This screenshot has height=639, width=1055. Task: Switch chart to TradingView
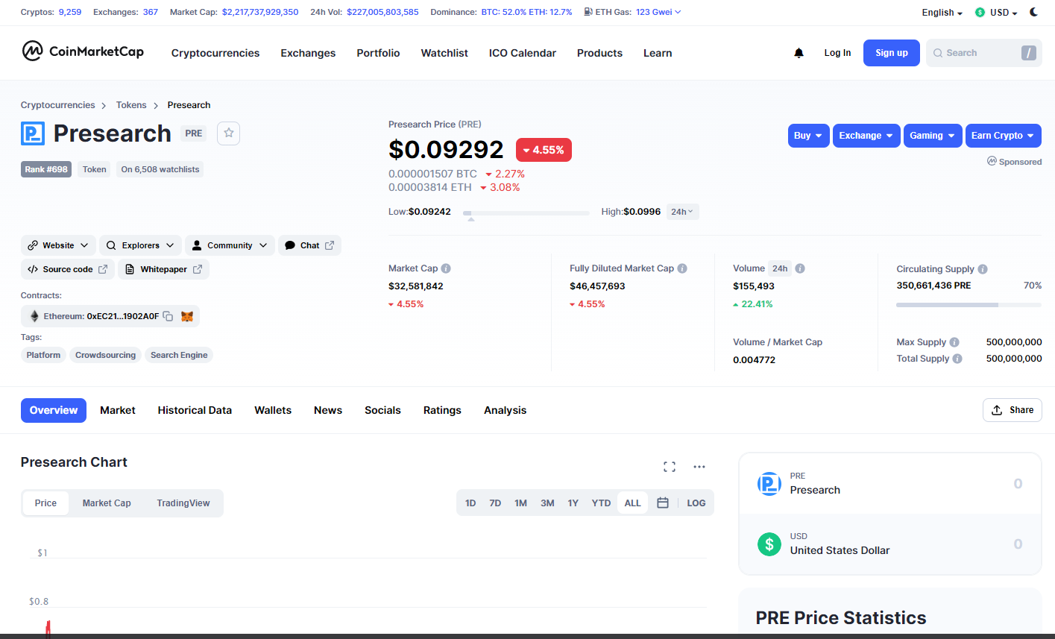(x=183, y=503)
